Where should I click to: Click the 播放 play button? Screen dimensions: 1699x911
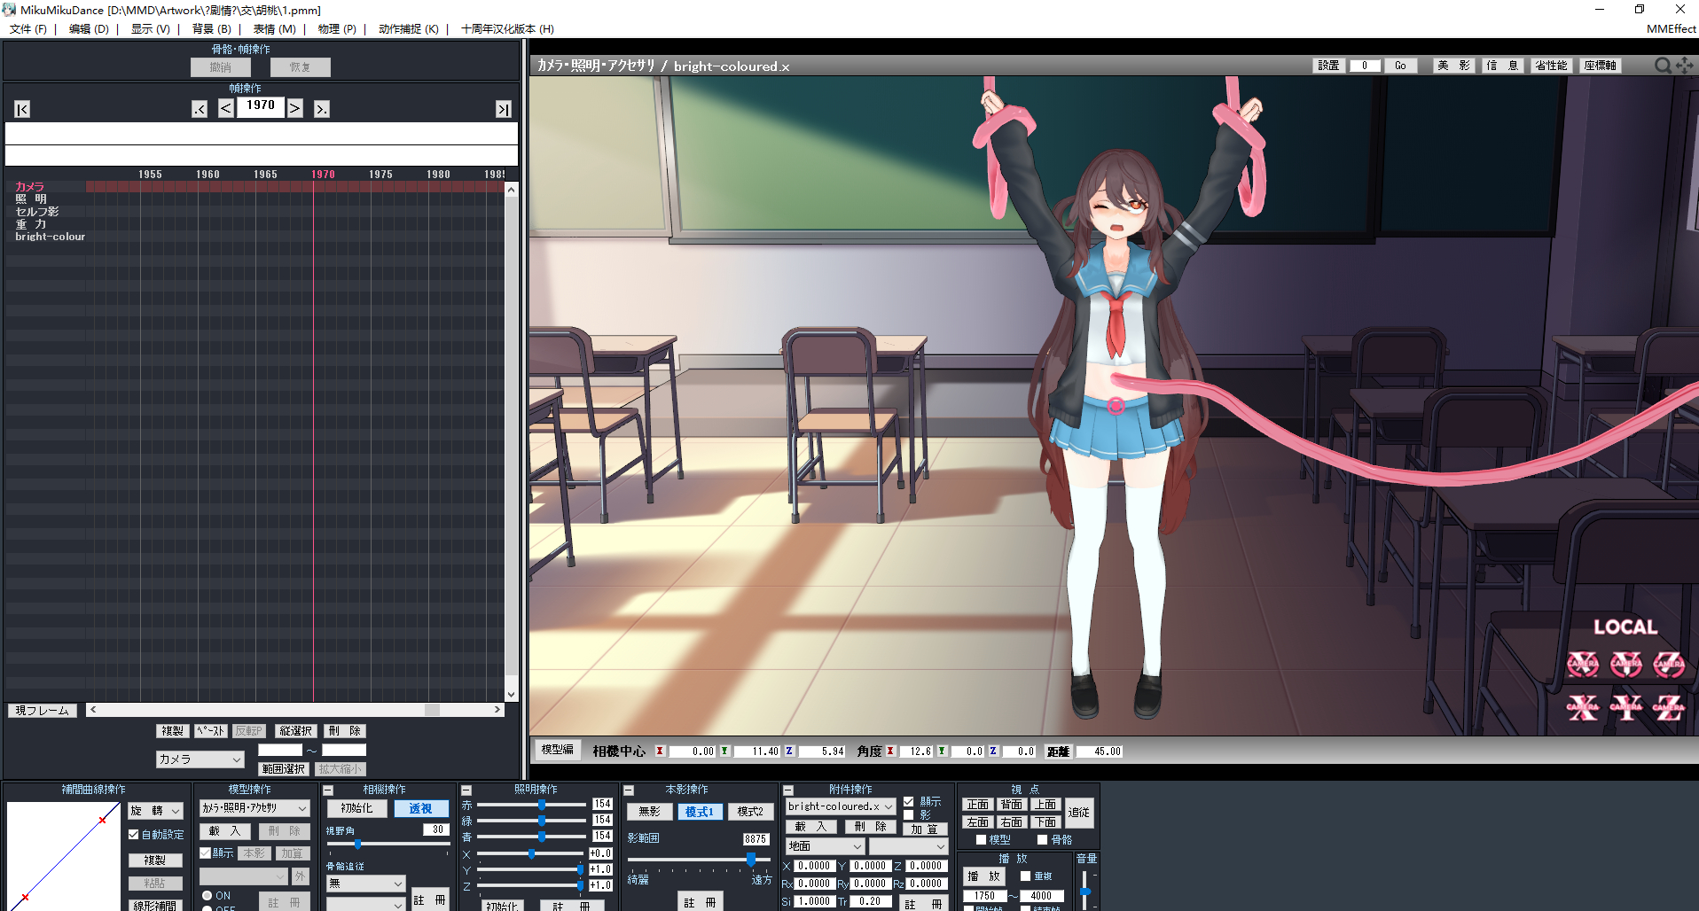coord(984,876)
